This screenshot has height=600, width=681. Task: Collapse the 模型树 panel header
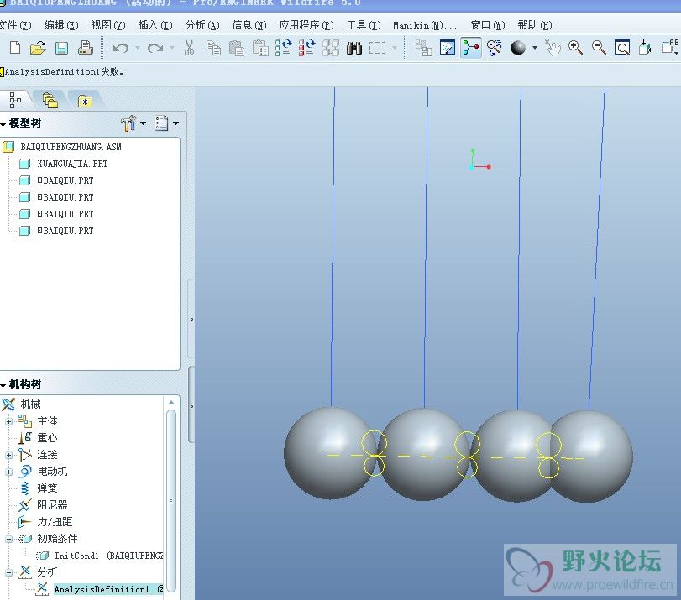(3, 124)
